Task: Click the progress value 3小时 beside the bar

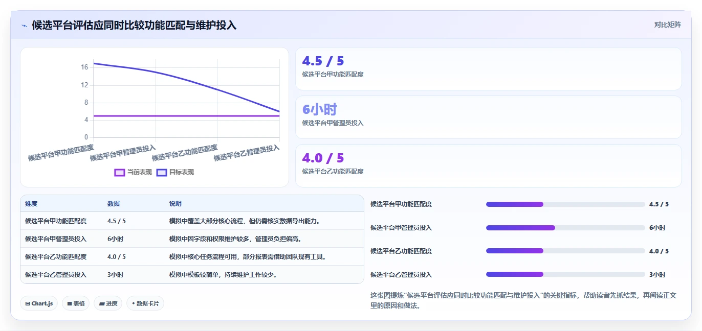Action: tap(657, 275)
